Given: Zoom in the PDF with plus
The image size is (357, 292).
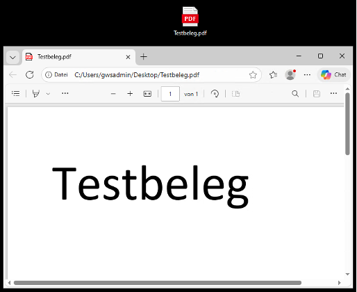Looking at the screenshot, I should [130, 94].
